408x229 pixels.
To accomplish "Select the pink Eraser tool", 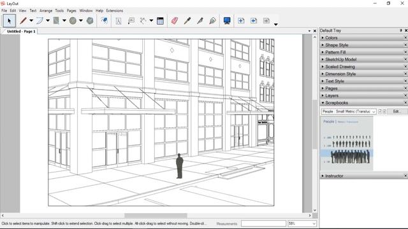I will click(x=175, y=21).
